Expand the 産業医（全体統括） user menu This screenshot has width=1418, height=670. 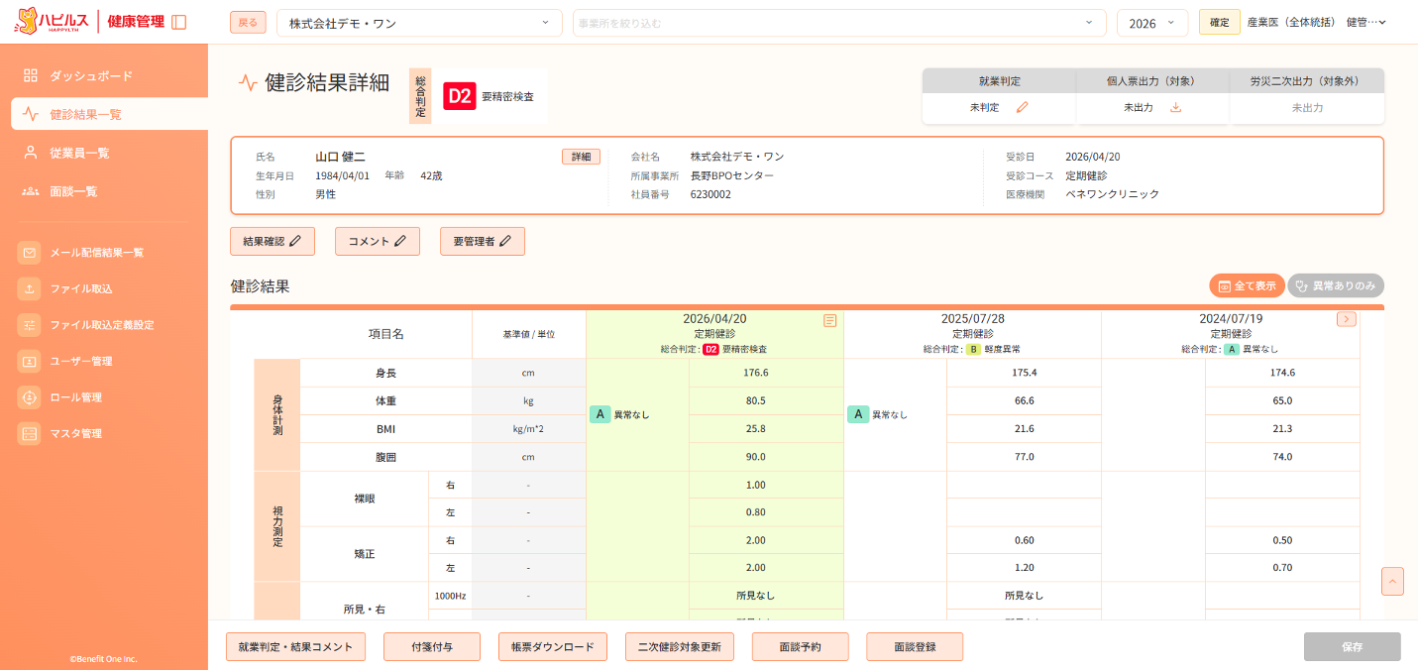coord(1317,23)
